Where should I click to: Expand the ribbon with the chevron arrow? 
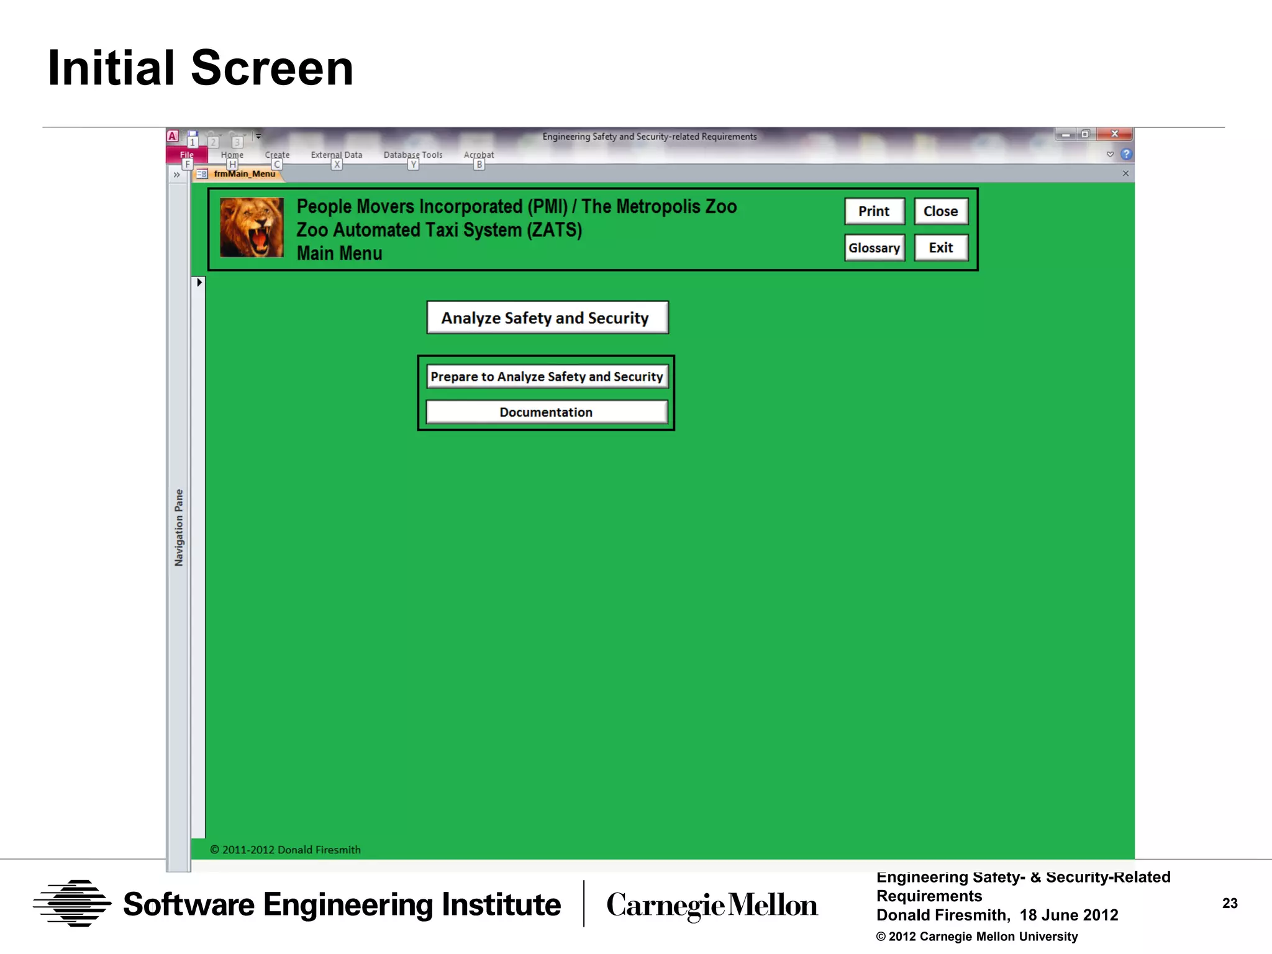(x=1110, y=154)
